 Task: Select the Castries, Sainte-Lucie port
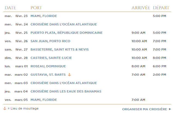pyautogui.click(x=51, y=58)
